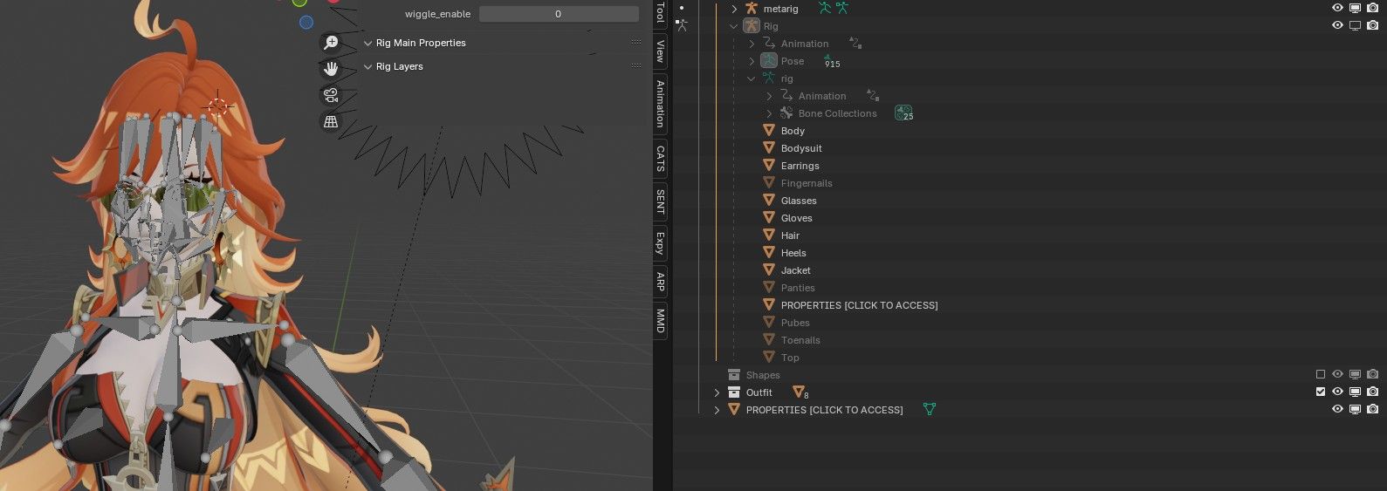The image size is (1387, 491).
Task: Click the Bodysuit mesh icon
Action: [x=769, y=148]
